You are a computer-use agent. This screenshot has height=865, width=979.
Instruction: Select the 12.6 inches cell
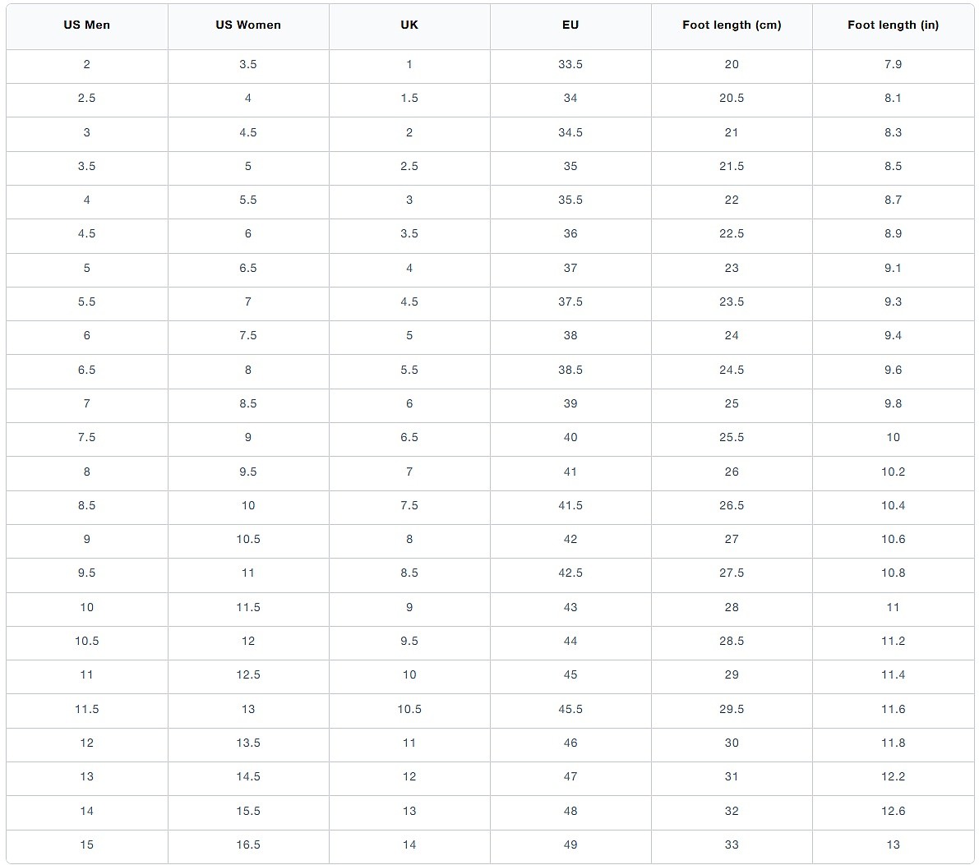click(893, 812)
